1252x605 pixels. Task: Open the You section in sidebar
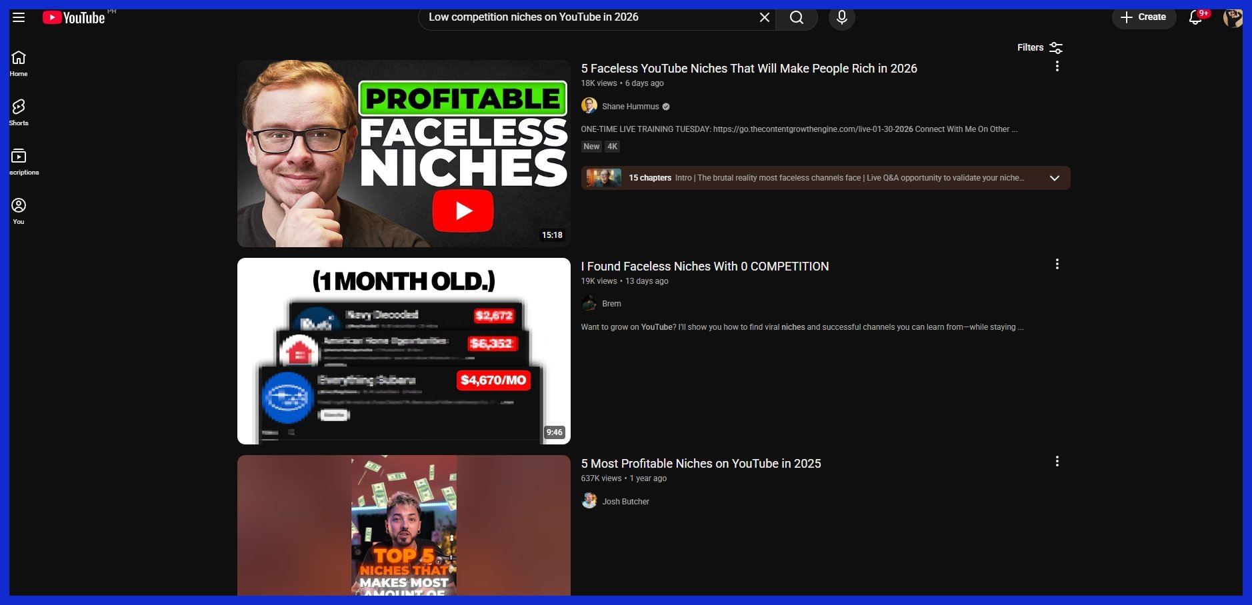pyautogui.click(x=19, y=211)
